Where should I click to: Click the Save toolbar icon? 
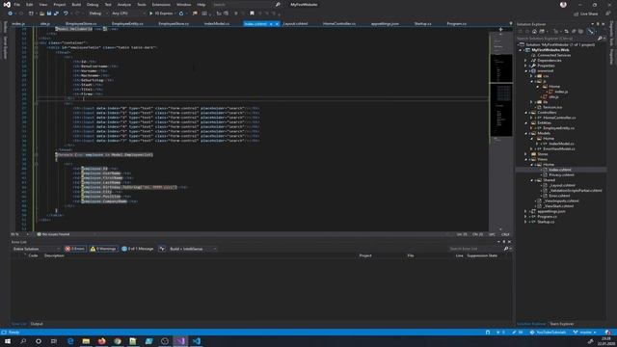click(x=49, y=13)
